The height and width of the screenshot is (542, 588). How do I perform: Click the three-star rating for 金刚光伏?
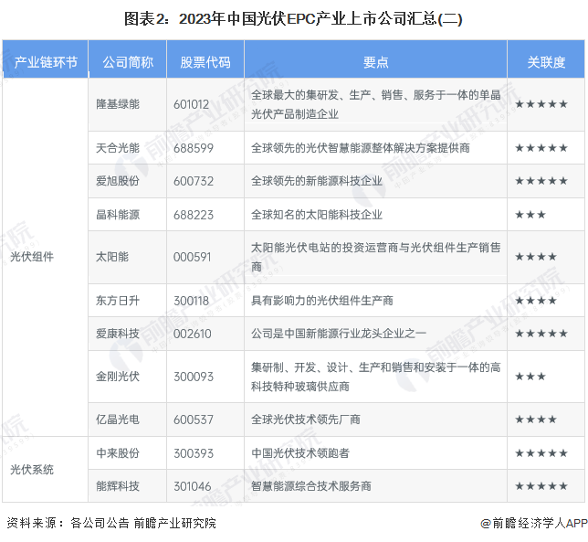(x=530, y=376)
